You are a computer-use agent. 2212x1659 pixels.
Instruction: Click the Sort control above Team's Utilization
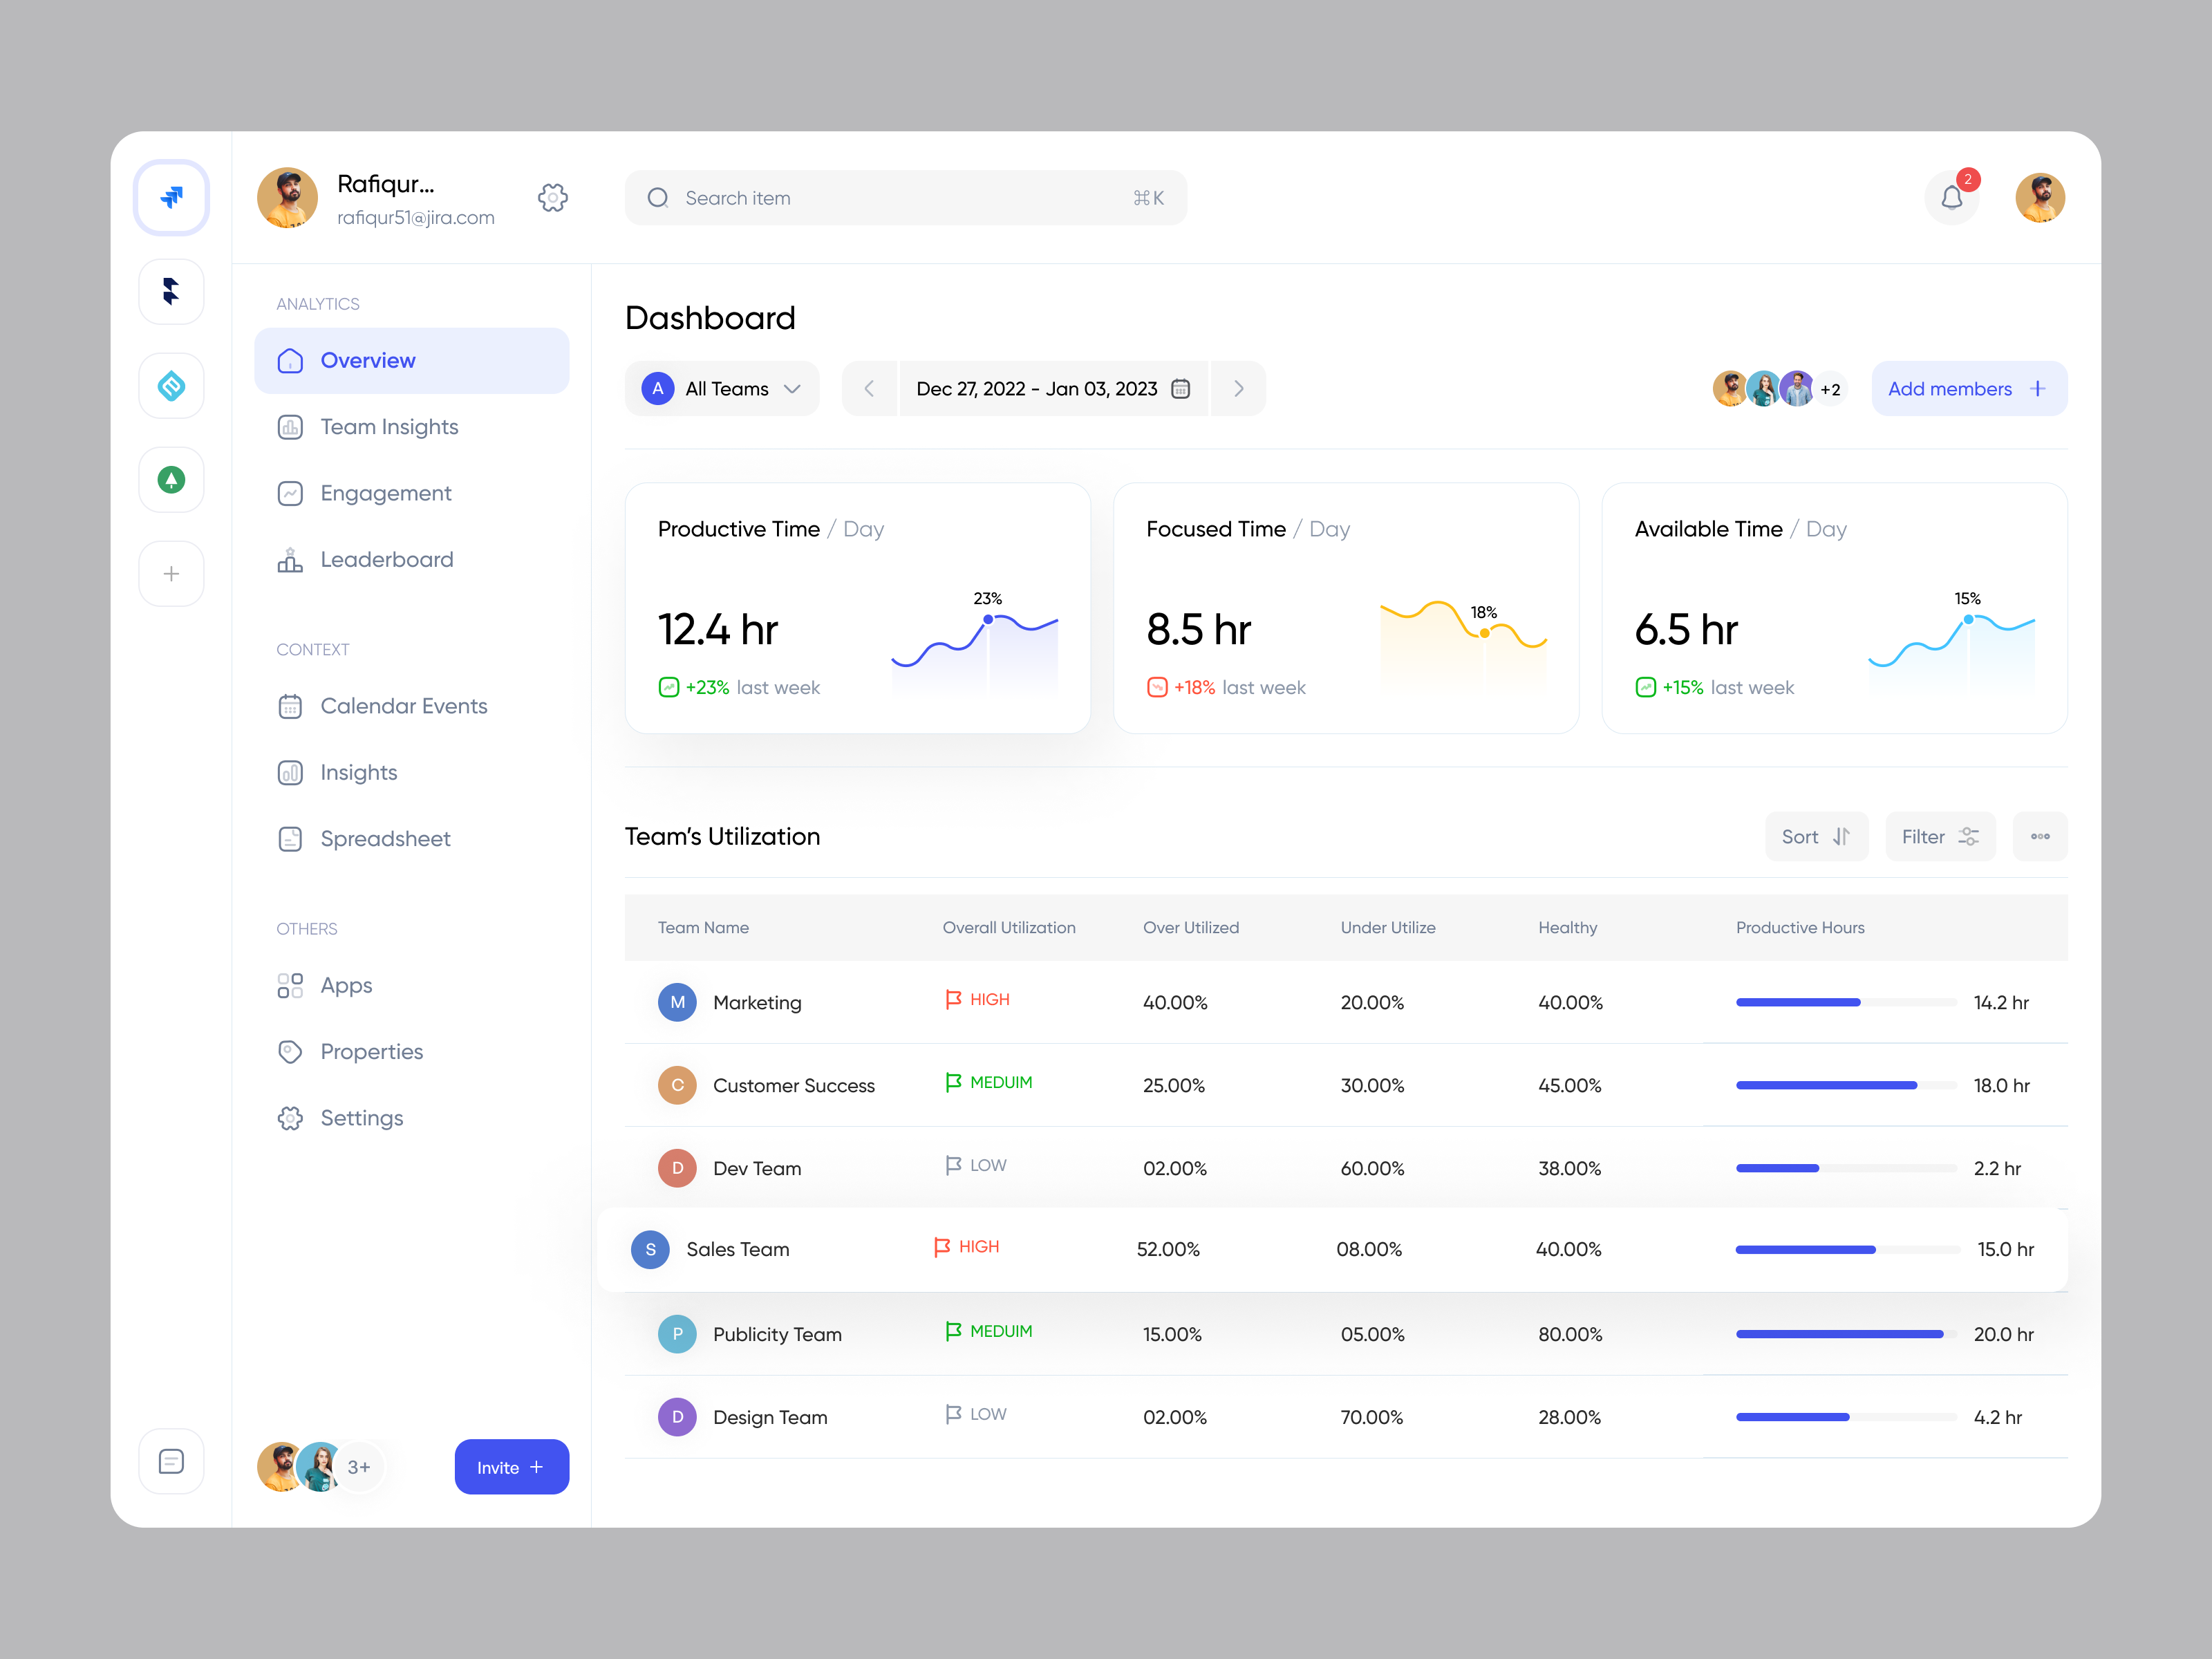pos(1816,836)
